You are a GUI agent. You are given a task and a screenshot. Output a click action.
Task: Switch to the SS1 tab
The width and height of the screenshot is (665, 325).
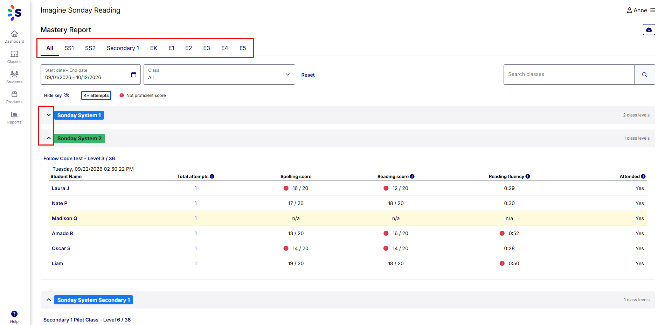(x=69, y=48)
